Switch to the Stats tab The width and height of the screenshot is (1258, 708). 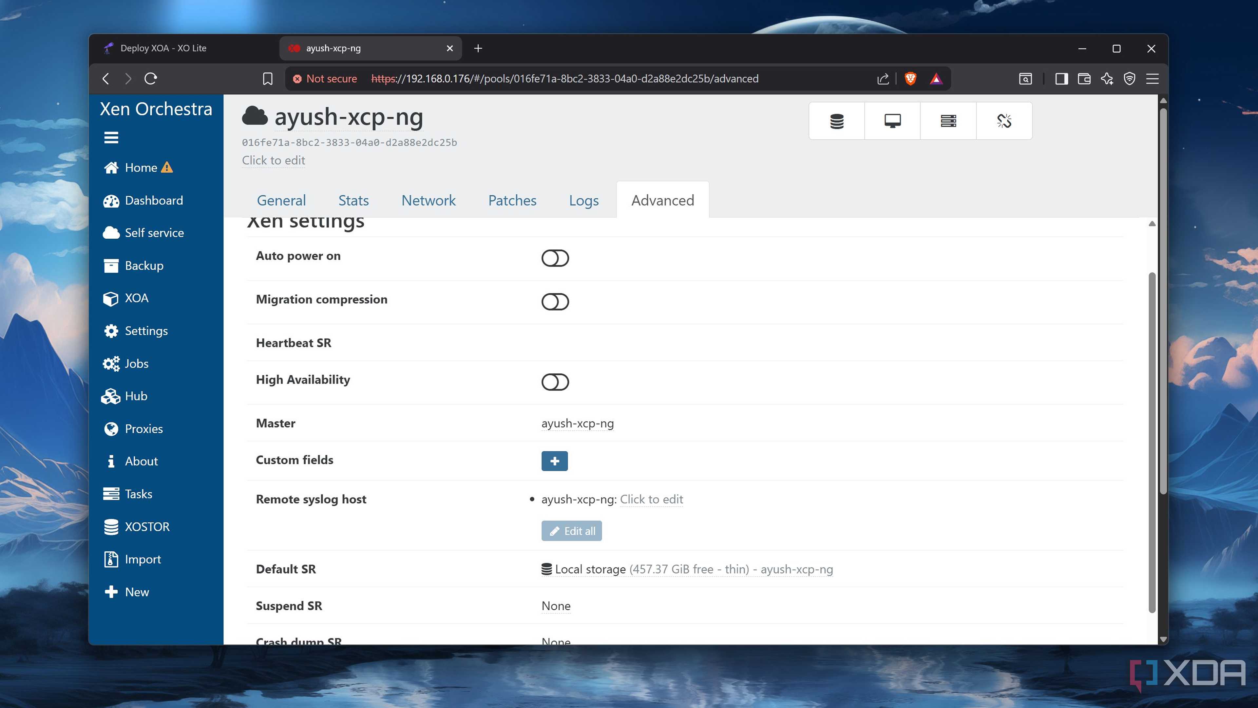coord(353,200)
